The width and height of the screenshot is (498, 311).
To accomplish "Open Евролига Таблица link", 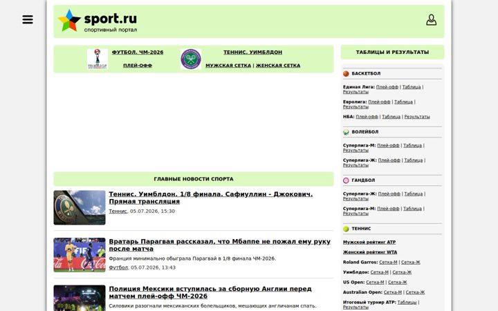I will click(403, 102).
